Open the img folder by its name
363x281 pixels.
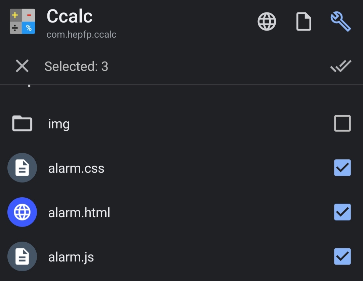pos(59,123)
